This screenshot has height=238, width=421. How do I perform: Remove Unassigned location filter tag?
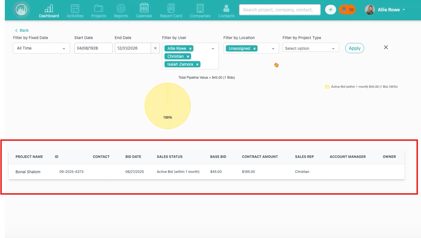(254, 49)
